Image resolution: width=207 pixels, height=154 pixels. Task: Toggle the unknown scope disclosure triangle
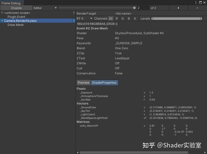click(x=2, y=13)
